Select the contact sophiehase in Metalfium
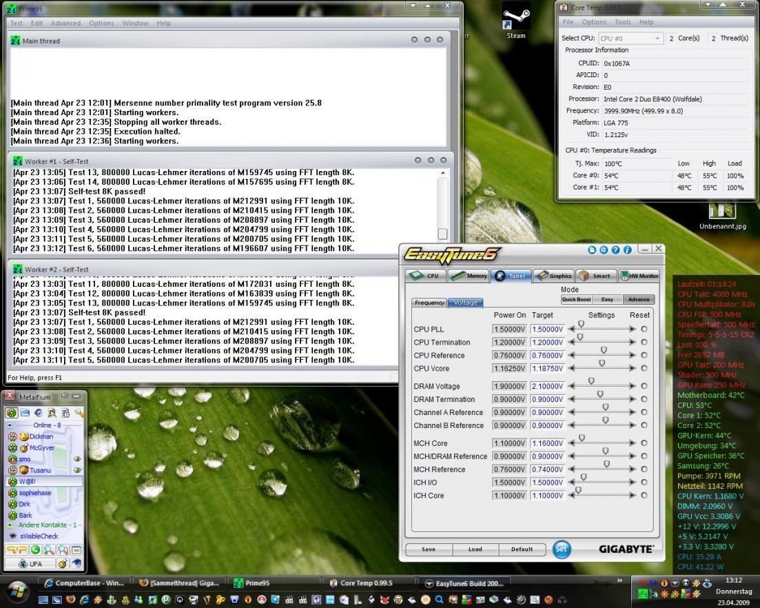Image resolution: width=760 pixels, height=608 pixels. [x=35, y=493]
